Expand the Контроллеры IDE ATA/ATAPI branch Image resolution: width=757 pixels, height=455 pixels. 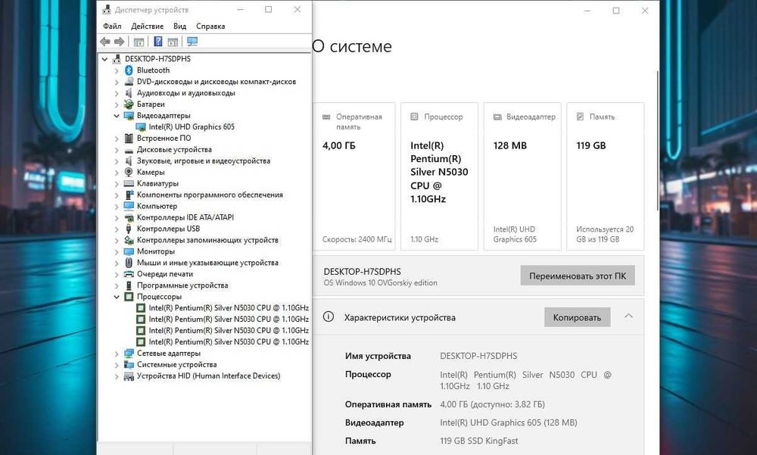tap(117, 217)
